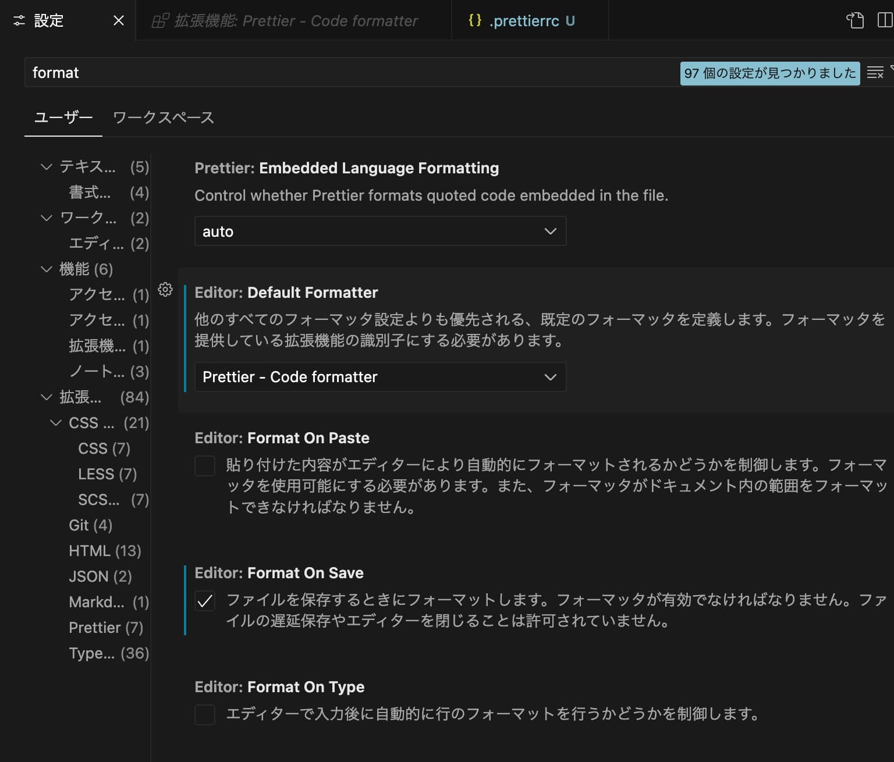Viewport: 894px width, 762px height.
Task: Select HTML (13) in settings tree
Action: (105, 551)
